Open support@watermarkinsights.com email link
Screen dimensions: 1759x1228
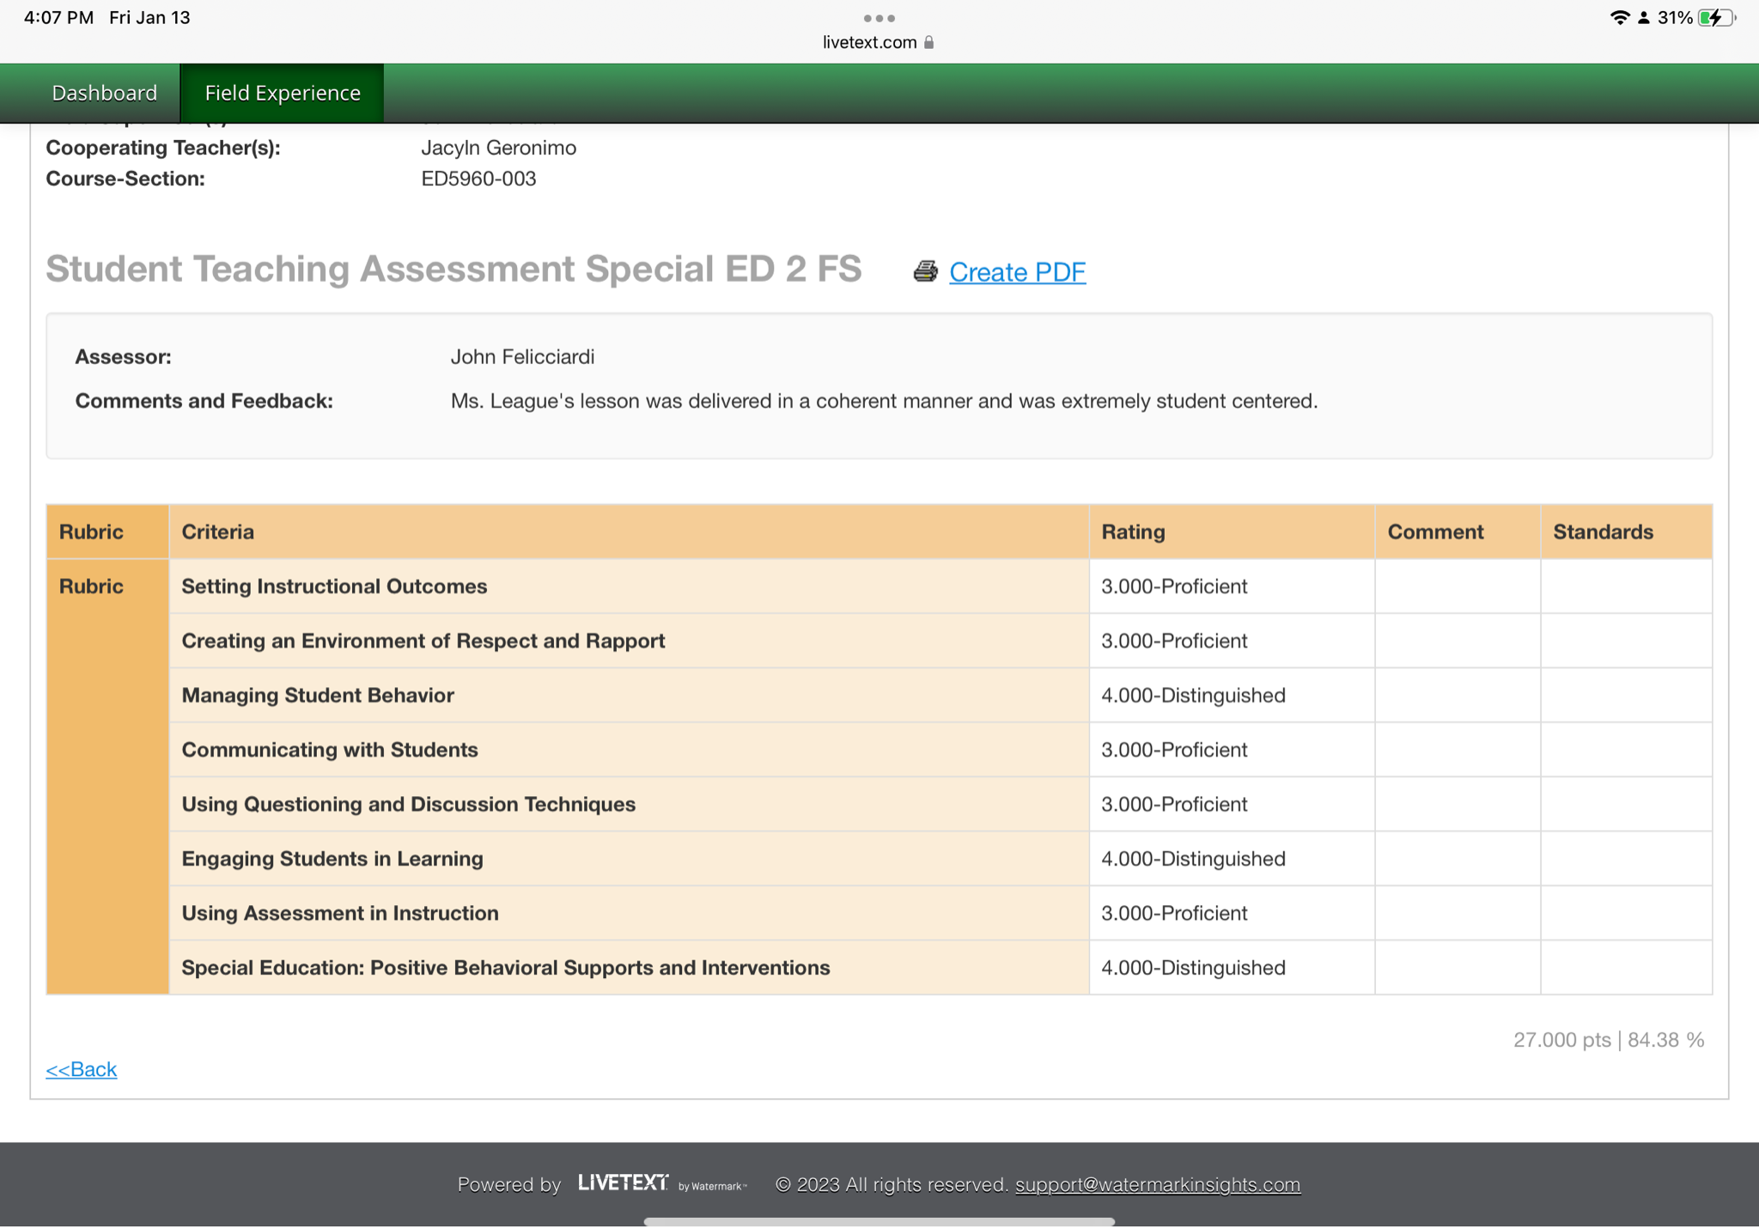[1157, 1184]
